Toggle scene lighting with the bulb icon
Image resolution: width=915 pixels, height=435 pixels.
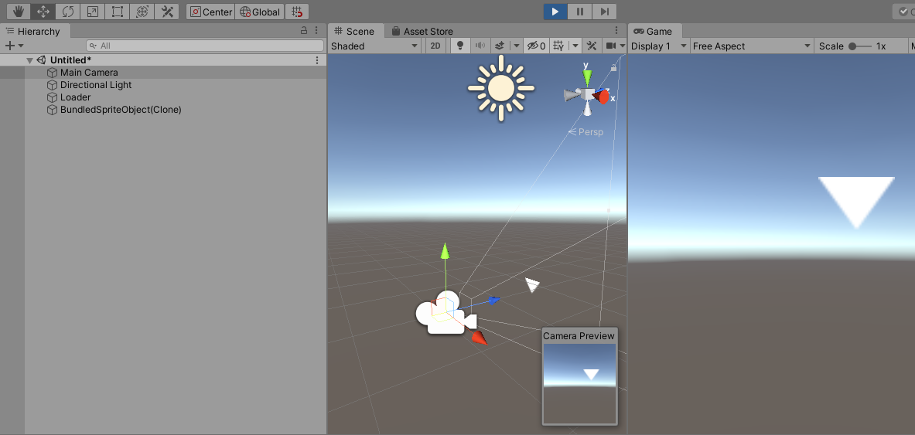click(x=460, y=46)
